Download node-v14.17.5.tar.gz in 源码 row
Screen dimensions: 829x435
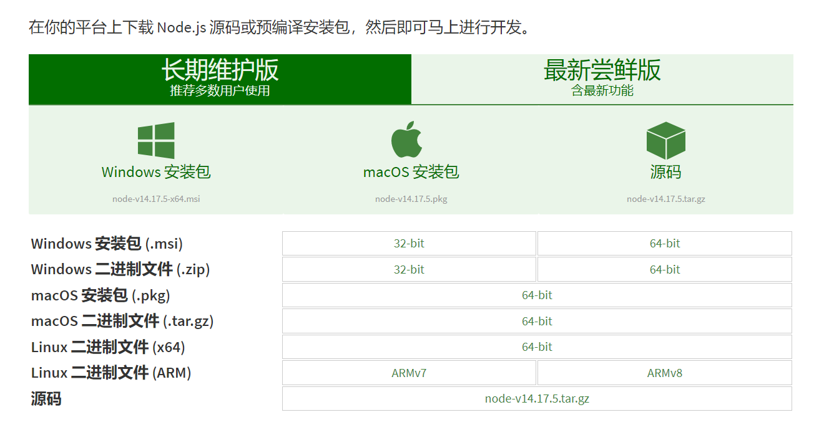(537, 398)
